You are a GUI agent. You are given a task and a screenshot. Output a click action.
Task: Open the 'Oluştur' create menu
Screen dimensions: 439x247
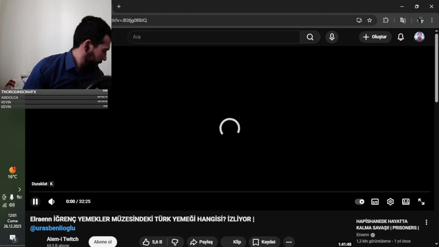375,37
